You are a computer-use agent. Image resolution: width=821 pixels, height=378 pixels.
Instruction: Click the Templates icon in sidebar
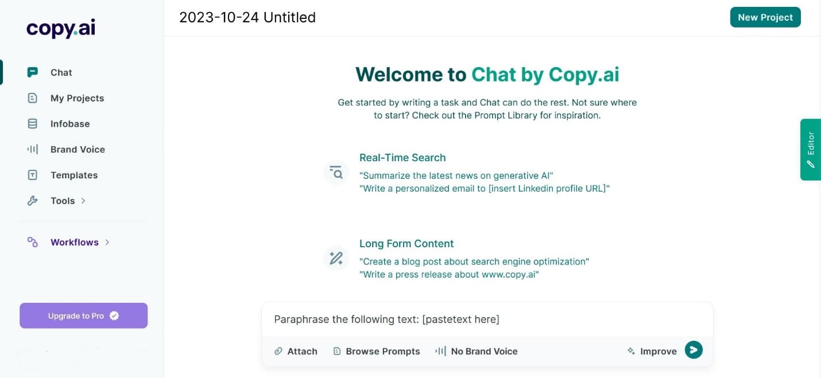coord(33,175)
